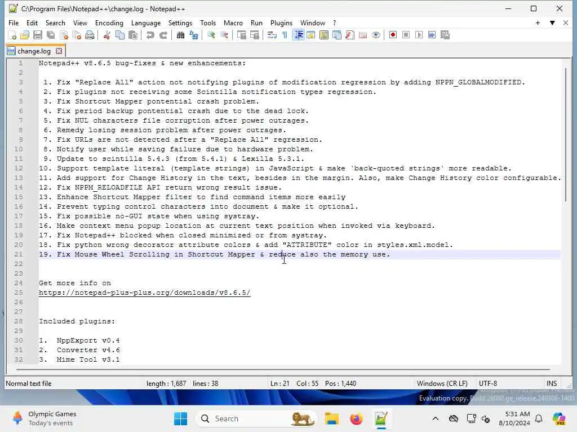Open the Edit menu
577x432 pixels.
click(x=32, y=22)
